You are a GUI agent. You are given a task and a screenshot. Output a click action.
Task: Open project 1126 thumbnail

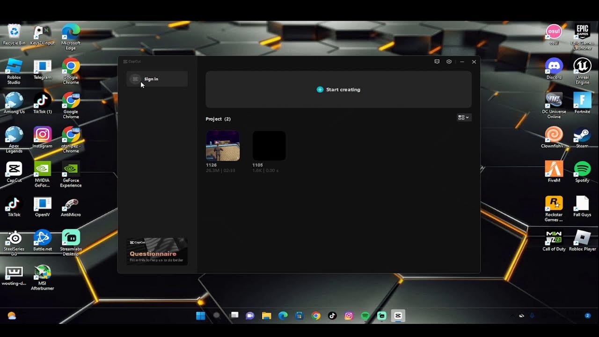tap(223, 146)
